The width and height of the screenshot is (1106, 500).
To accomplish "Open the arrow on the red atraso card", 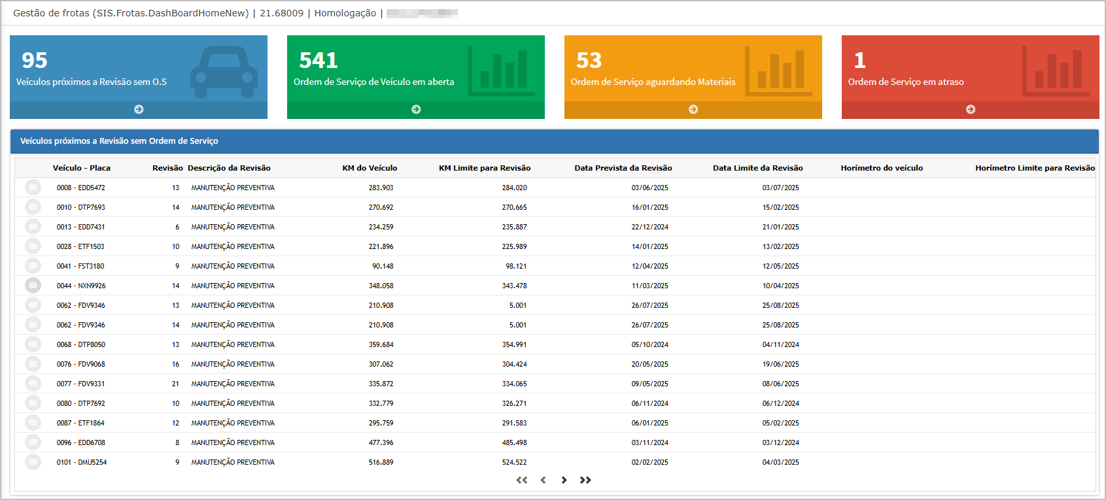I will 971,109.
